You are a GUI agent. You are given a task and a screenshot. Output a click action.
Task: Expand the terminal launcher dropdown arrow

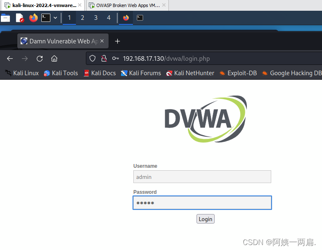(55, 18)
